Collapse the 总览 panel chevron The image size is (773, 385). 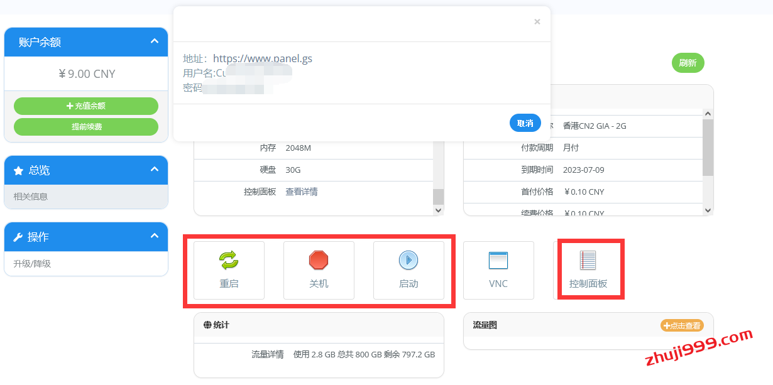point(155,170)
